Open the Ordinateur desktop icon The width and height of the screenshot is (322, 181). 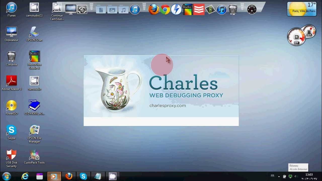11,34
